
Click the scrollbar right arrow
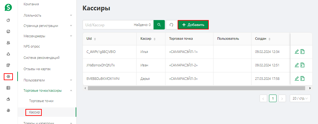click(310, 88)
